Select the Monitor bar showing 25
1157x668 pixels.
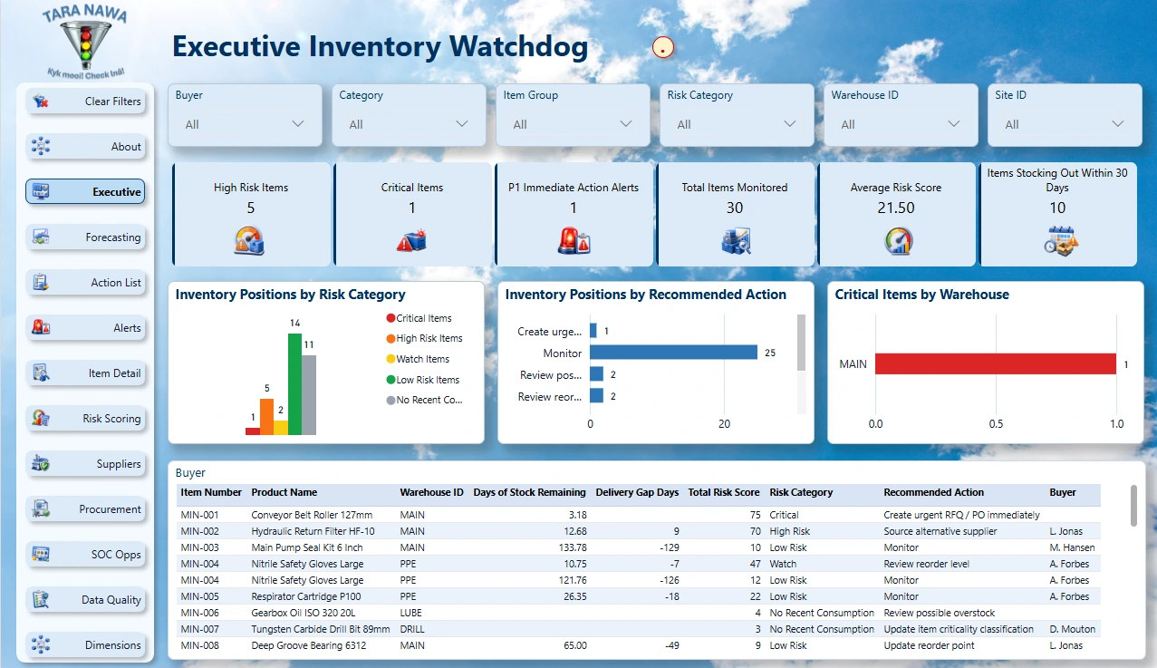click(x=673, y=353)
